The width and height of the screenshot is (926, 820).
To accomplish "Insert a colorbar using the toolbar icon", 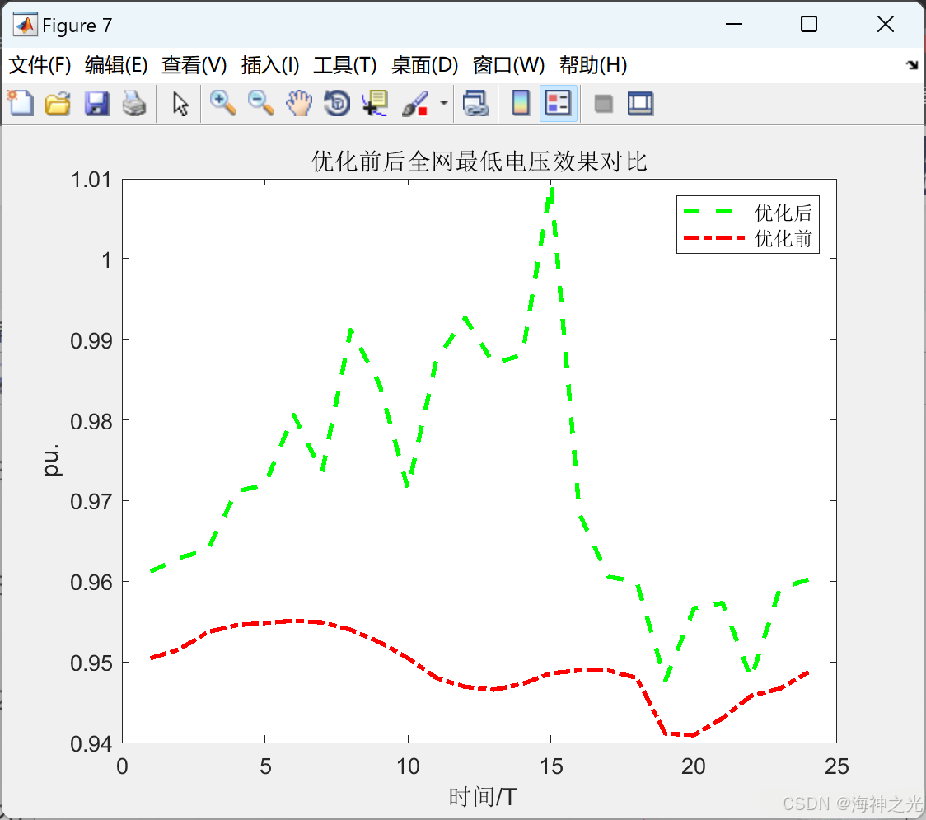I will (x=521, y=103).
